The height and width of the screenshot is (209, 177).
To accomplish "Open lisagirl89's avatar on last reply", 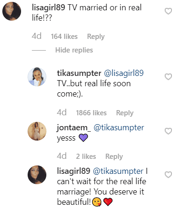I will coord(37,175).
